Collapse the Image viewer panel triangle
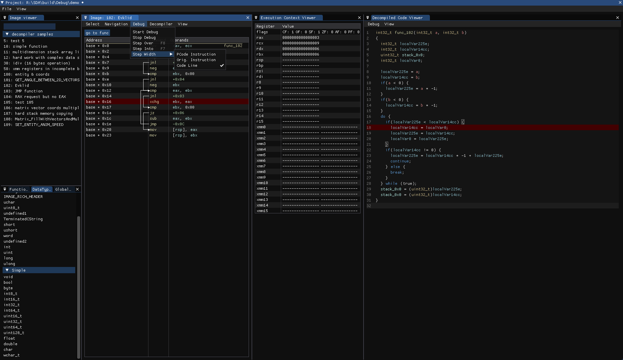Screen dimensions: 623x360 tap(5, 18)
